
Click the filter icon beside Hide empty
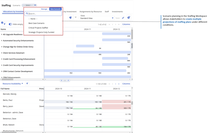pos(5,24)
